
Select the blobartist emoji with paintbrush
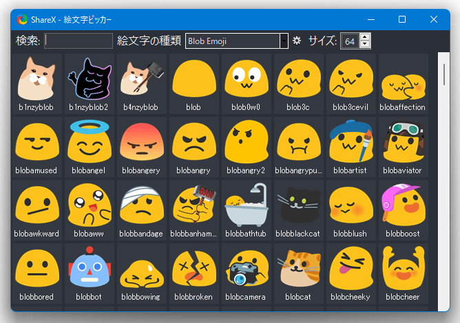351,146
